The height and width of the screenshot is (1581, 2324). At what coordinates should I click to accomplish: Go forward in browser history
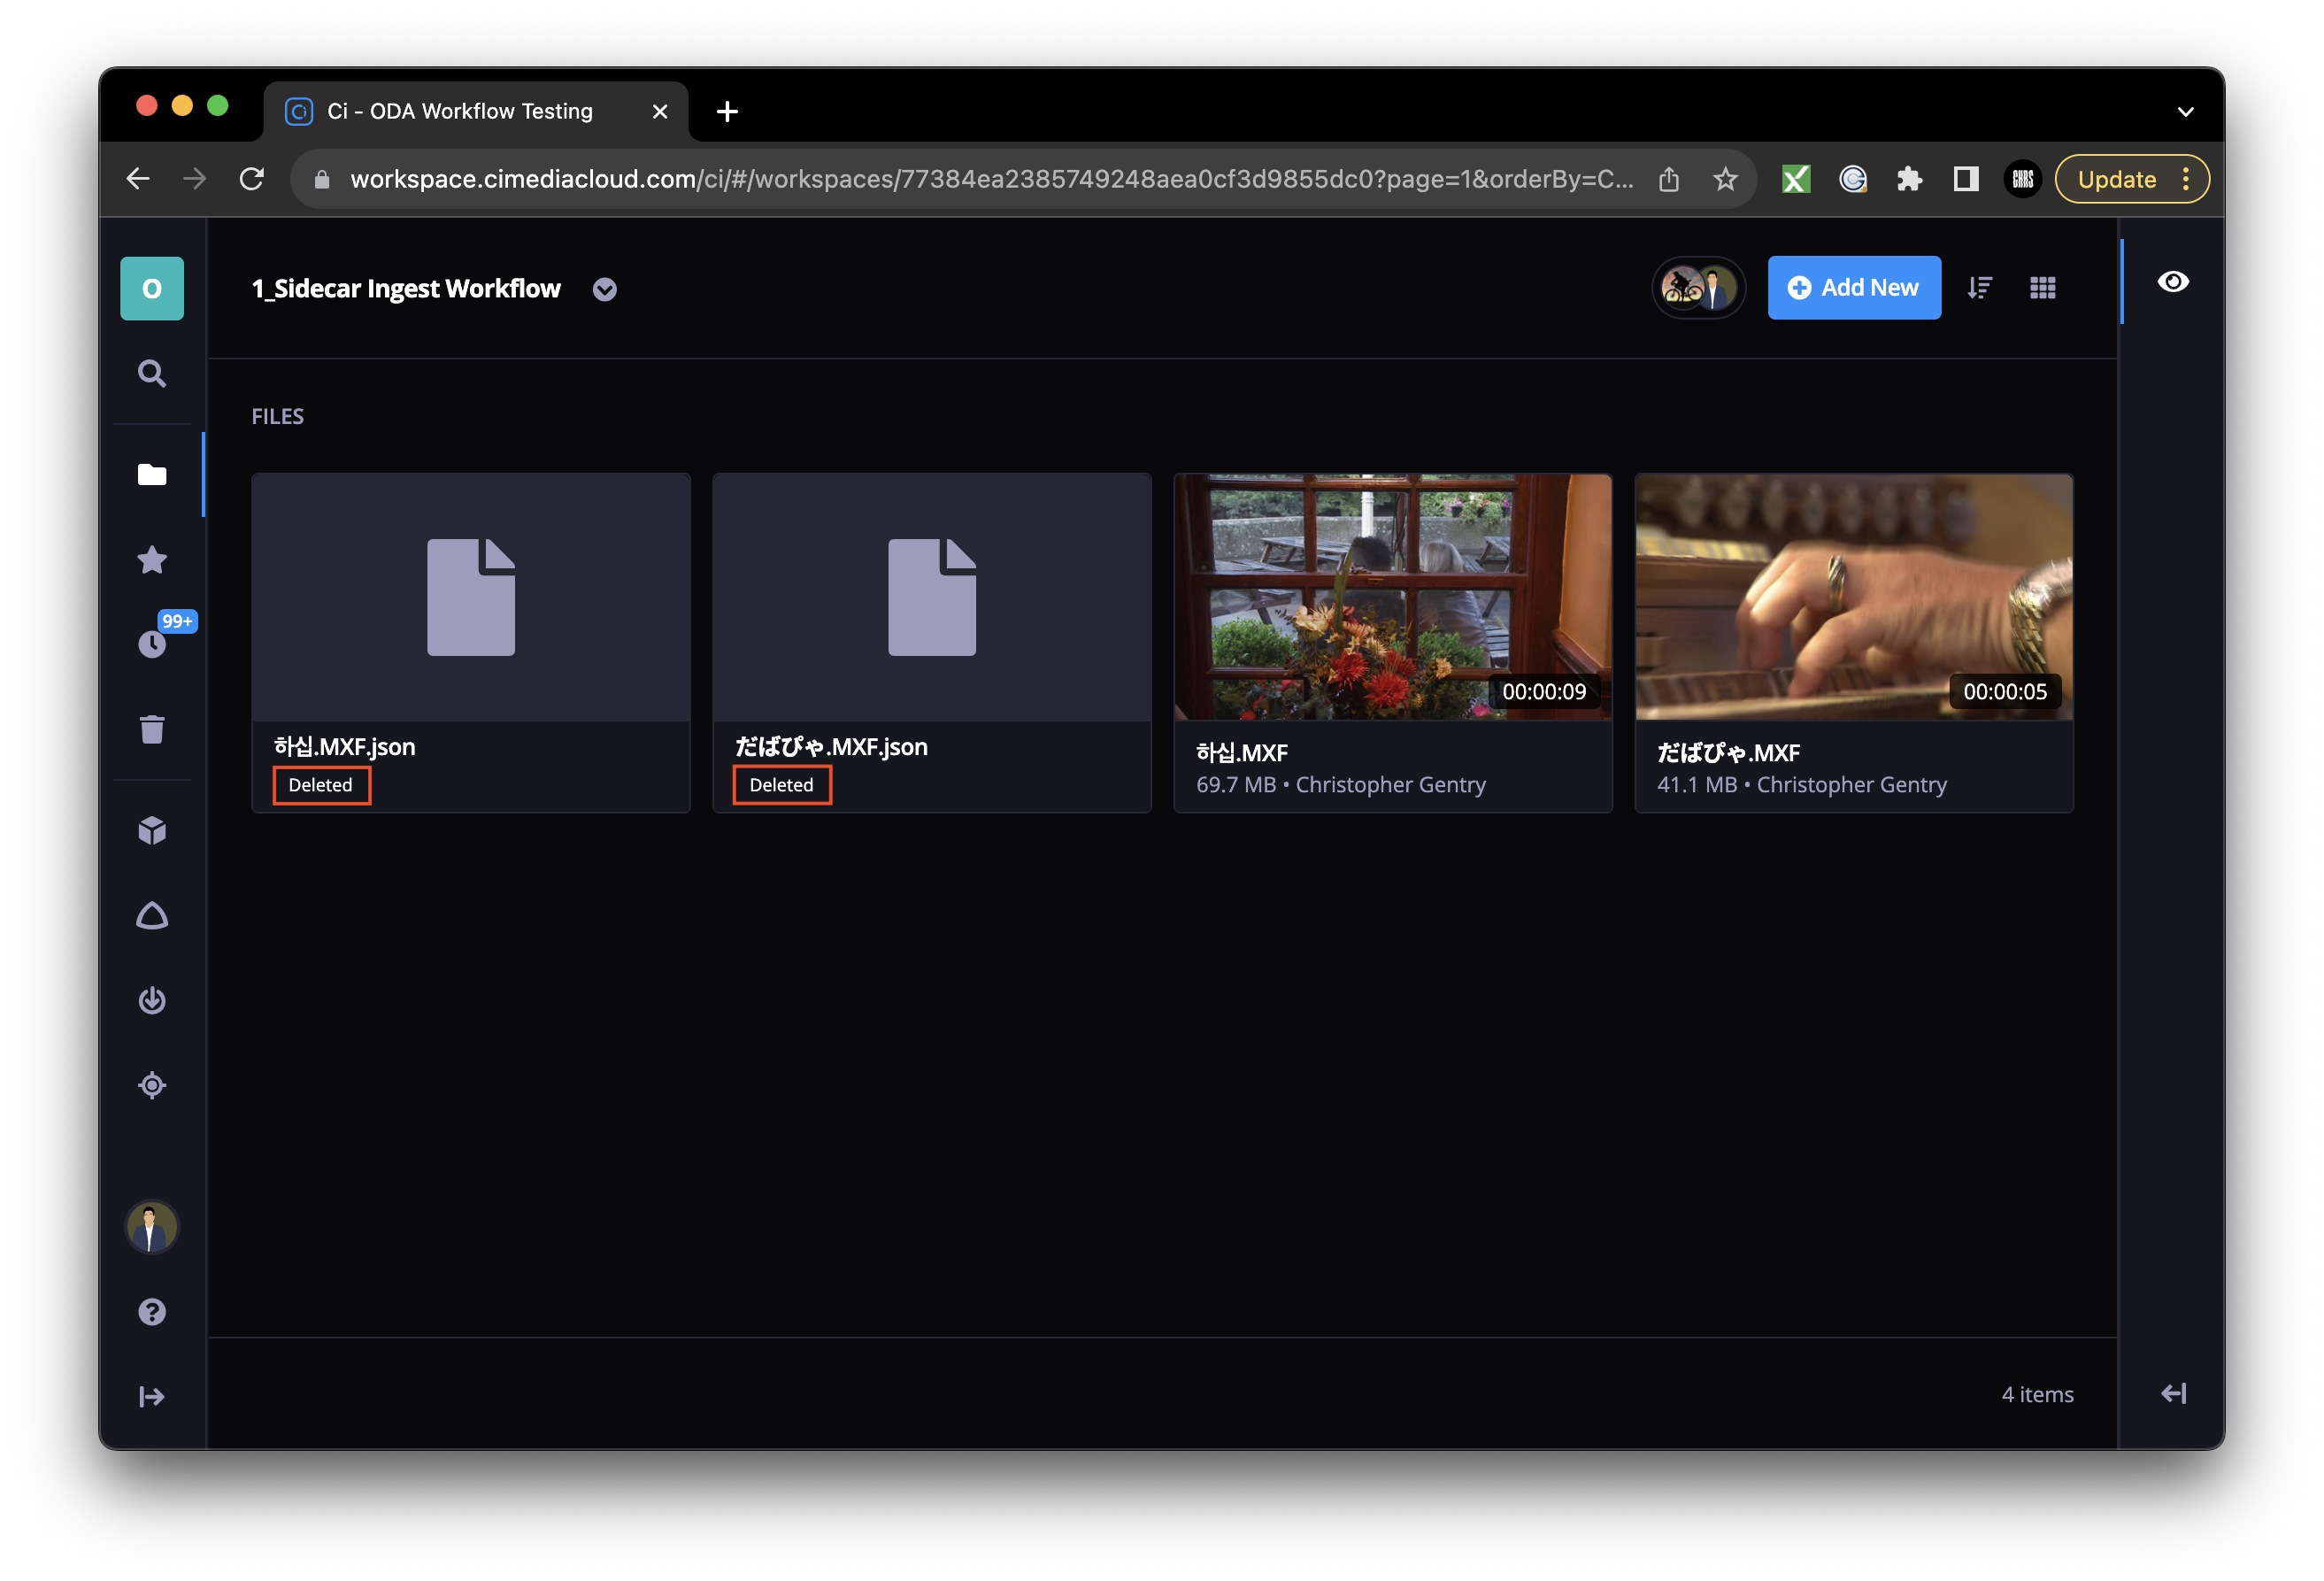tap(194, 179)
